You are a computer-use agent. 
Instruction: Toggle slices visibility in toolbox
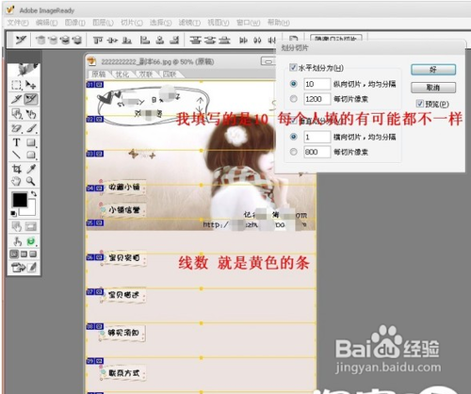tap(31, 226)
